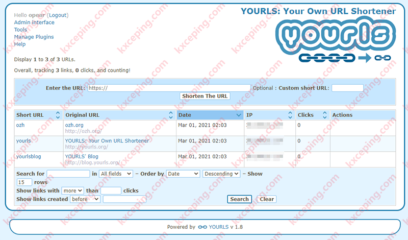Click the http://yourls.org/ address link
The width and height of the screenshot is (408, 240).
pyautogui.click(x=86, y=147)
